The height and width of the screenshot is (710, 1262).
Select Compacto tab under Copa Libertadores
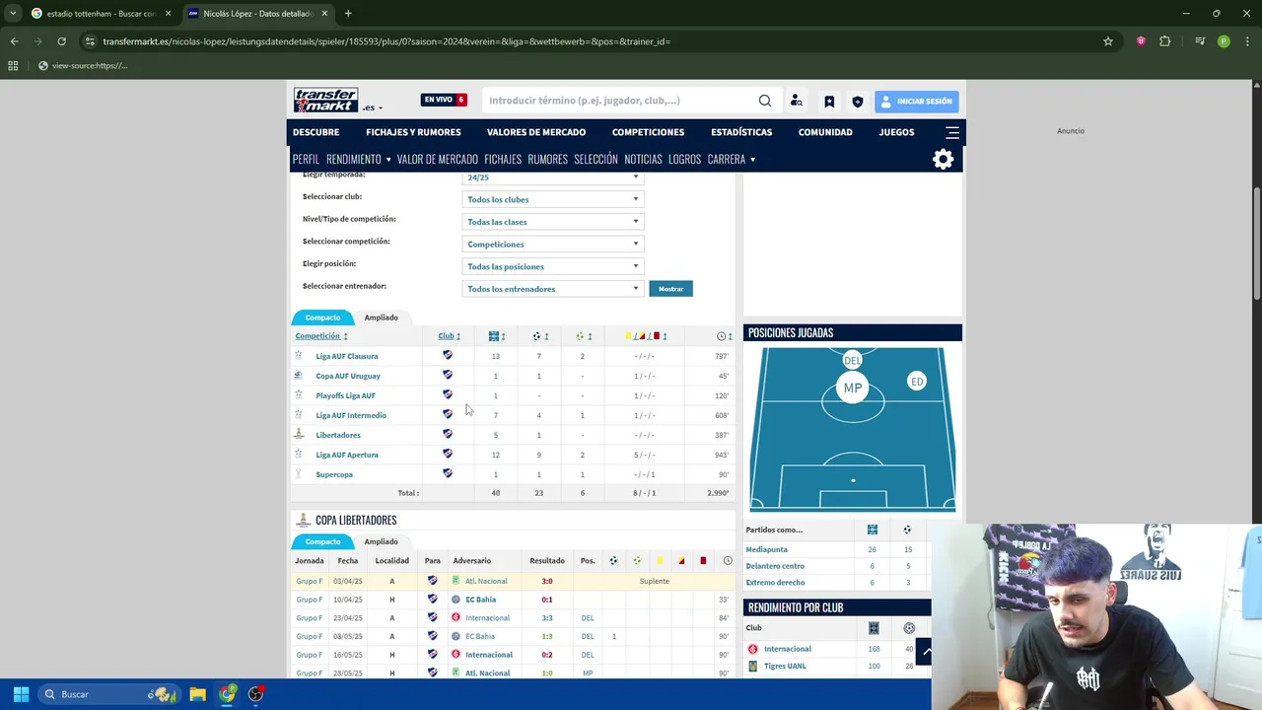322,541
